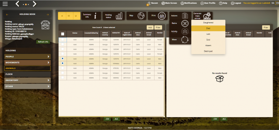Choose Destroyed from retire menu
279x130 pixels.
[208, 51]
